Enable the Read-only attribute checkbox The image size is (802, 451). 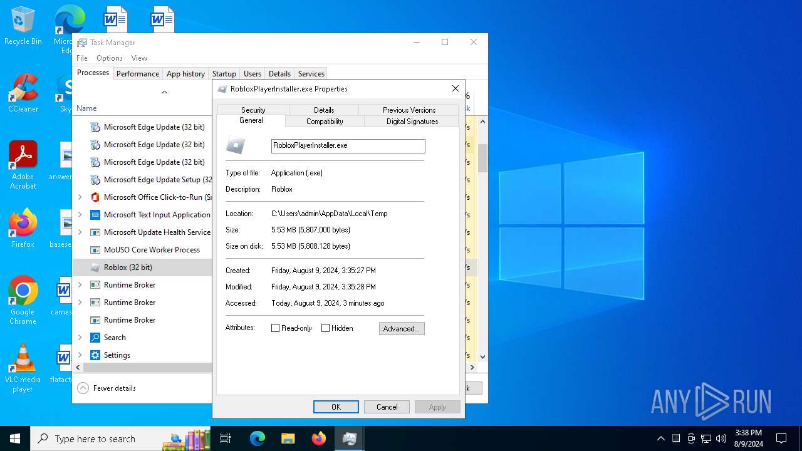click(275, 328)
